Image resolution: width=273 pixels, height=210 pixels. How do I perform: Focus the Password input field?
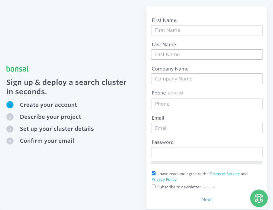coord(207,152)
